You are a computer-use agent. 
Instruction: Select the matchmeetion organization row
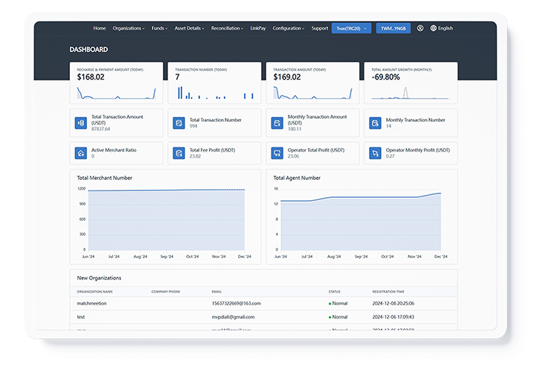263,304
